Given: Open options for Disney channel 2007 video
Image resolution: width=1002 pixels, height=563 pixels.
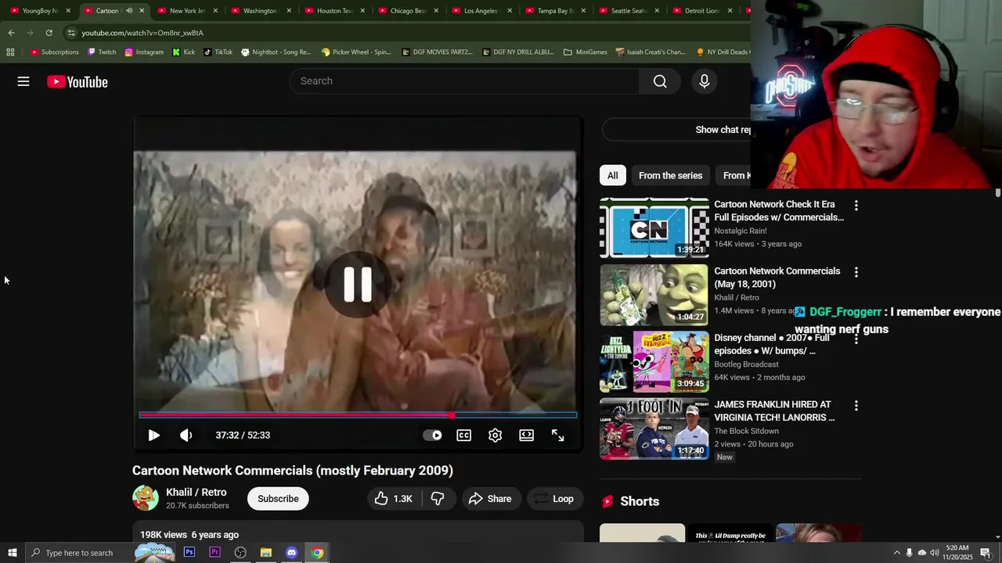Looking at the screenshot, I should tap(856, 339).
